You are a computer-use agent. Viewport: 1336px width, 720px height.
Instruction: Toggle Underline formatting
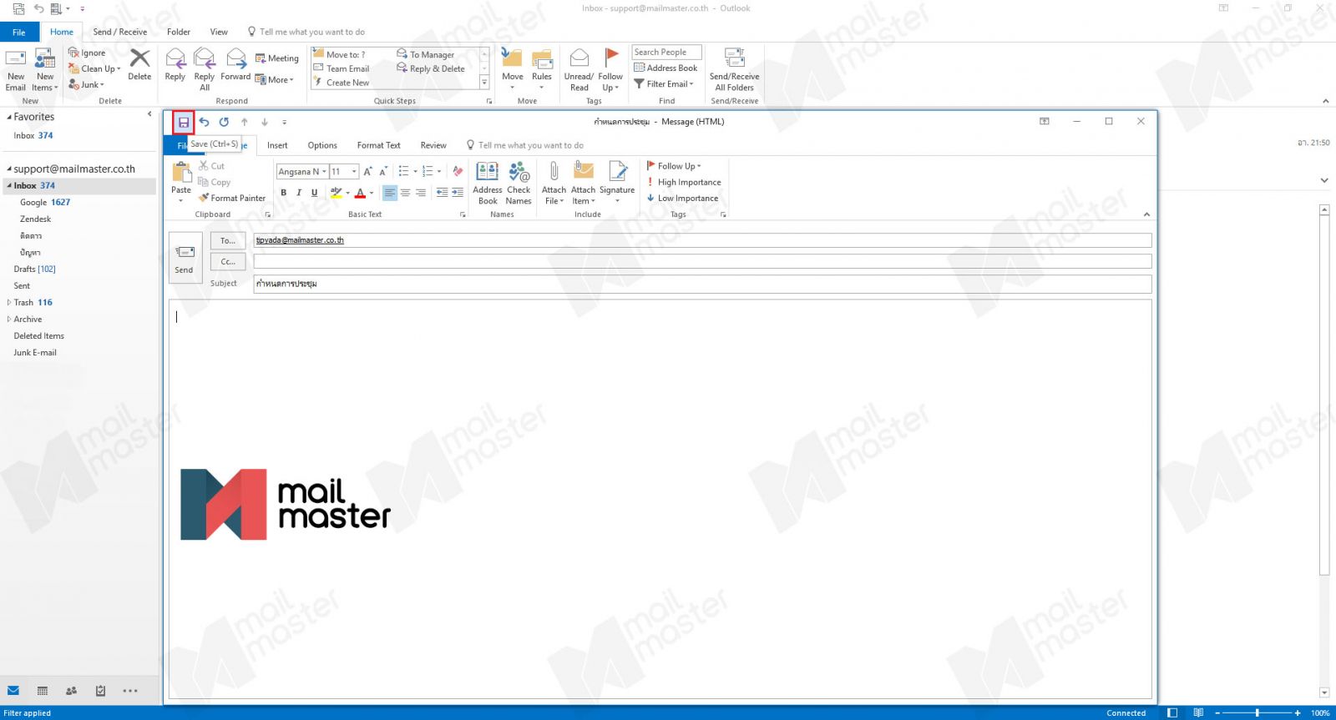point(315,193)
